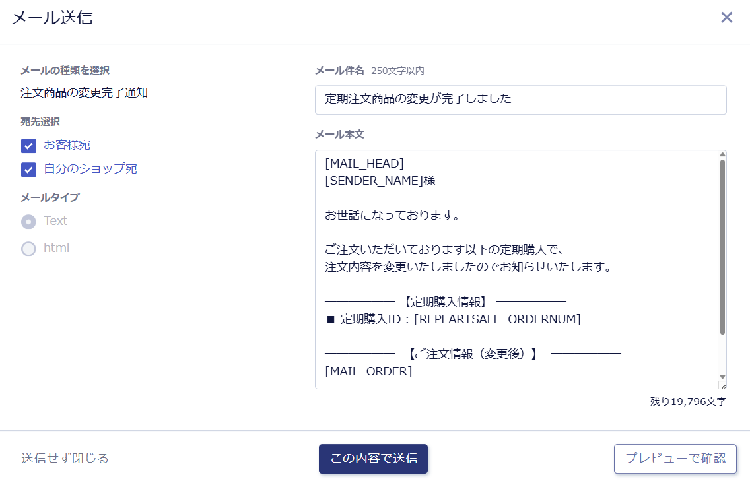The image size is (750, 483).
Task: Select the Text mail type radio button
Action: tap(28, 222)
